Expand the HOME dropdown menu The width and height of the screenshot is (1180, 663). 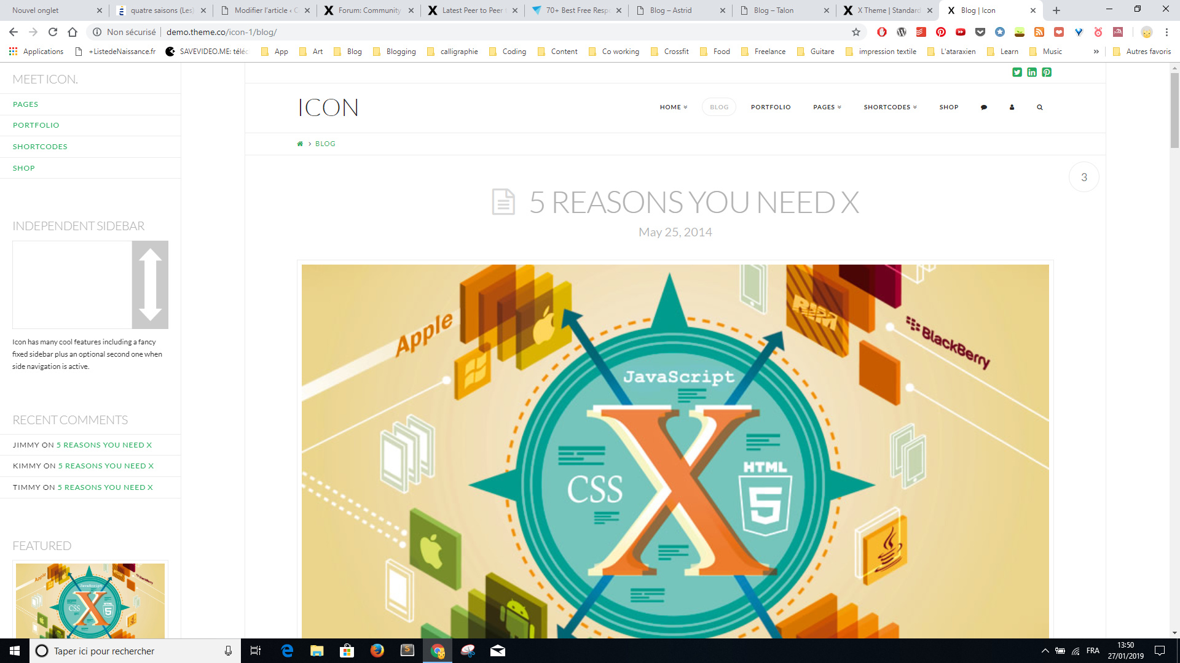674,107
